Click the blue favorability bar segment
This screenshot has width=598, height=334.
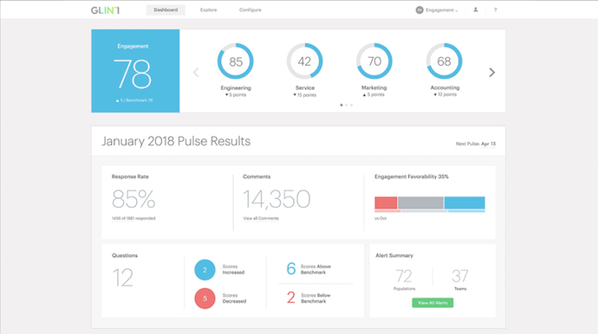[x=465, y=202]
